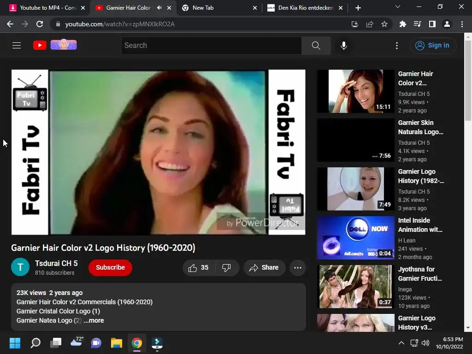Open the clock showing 6:53 PM
This screenshot has width=472, height=354.
coord(449,343)
